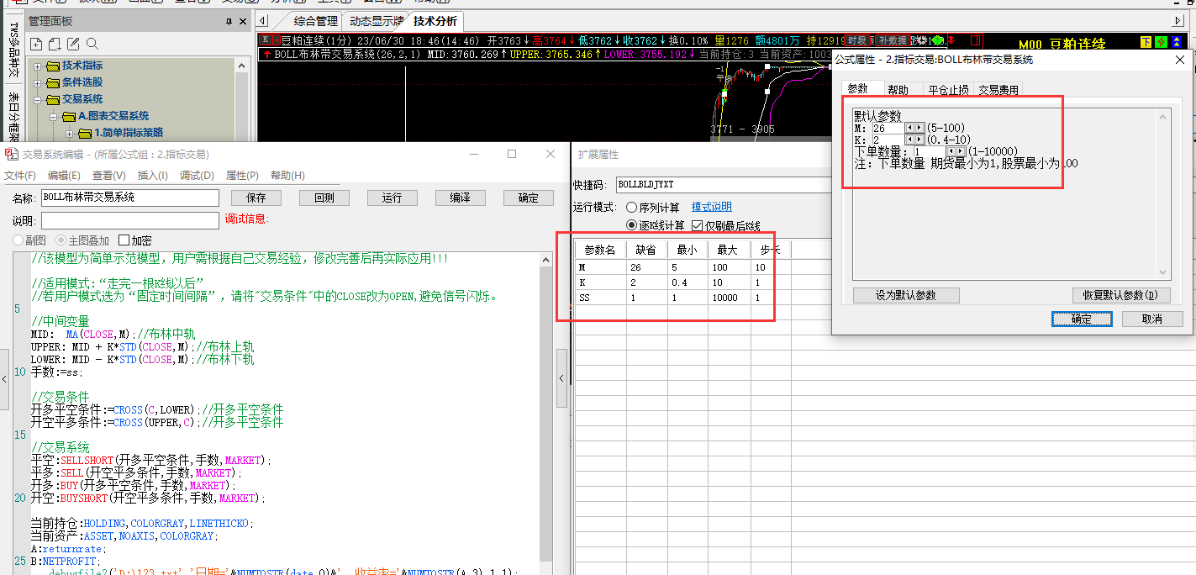This screenshot has width=1196, height=575.
Task: Select the 序列计算 run mode radio button
Action: [632, 207]
